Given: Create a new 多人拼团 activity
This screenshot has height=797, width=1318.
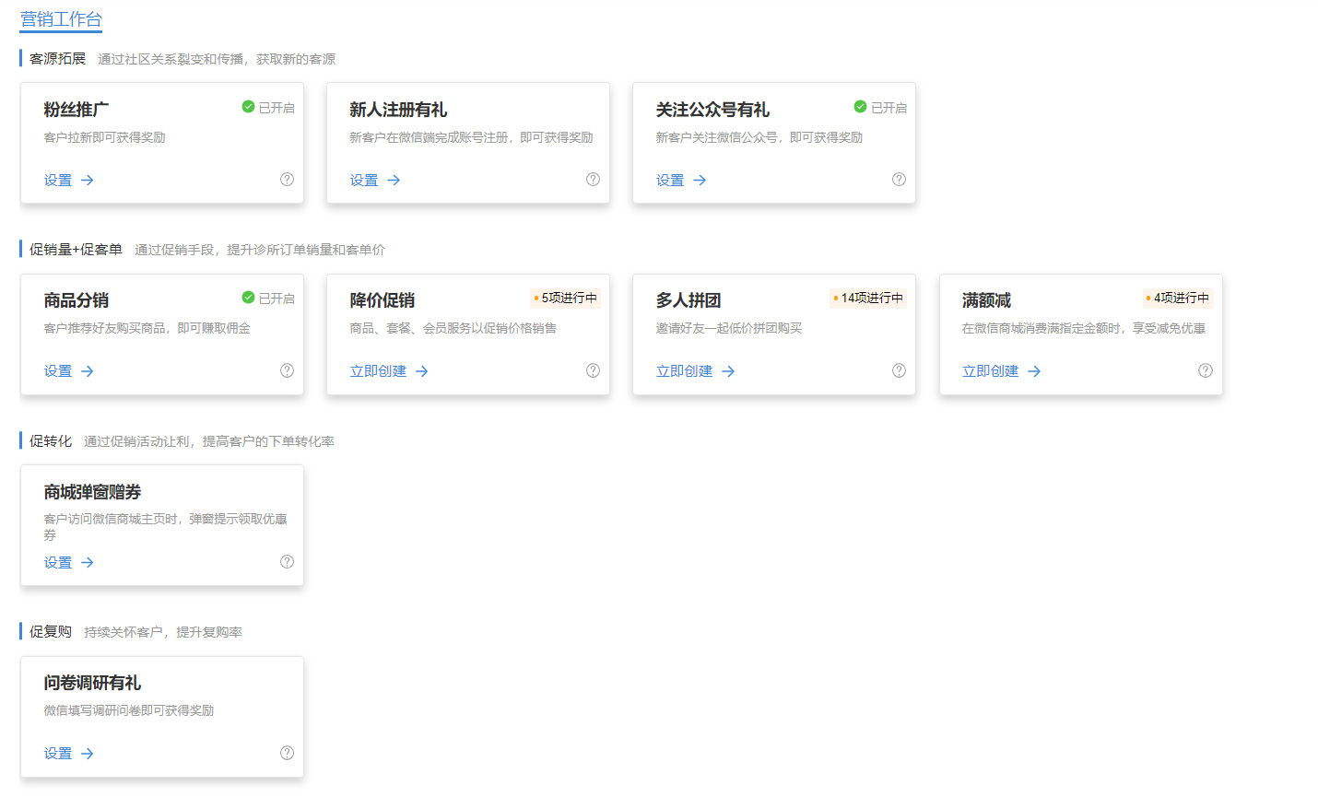Looking at the screenshot, I should click(694, 371).
